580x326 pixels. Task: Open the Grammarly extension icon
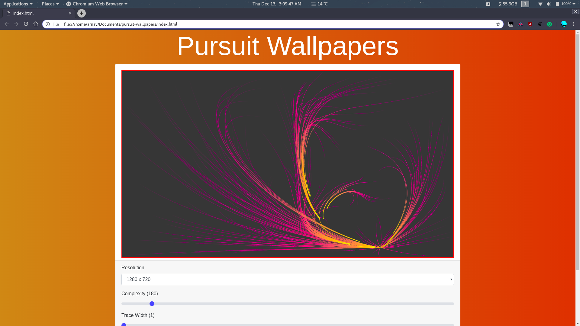tap(549, 24)
